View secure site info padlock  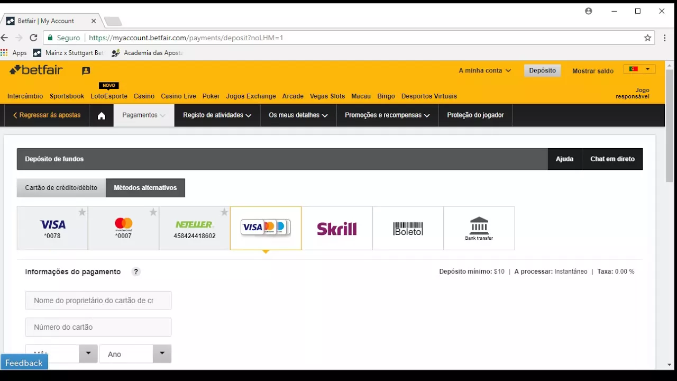51,38
